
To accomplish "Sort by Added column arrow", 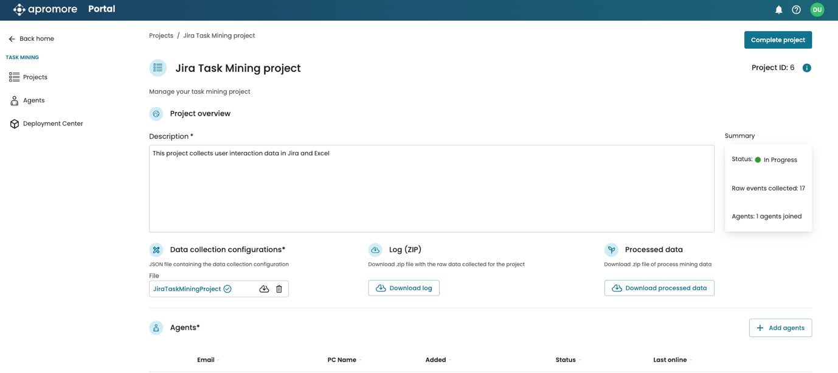I will click(x=449, y=360).
